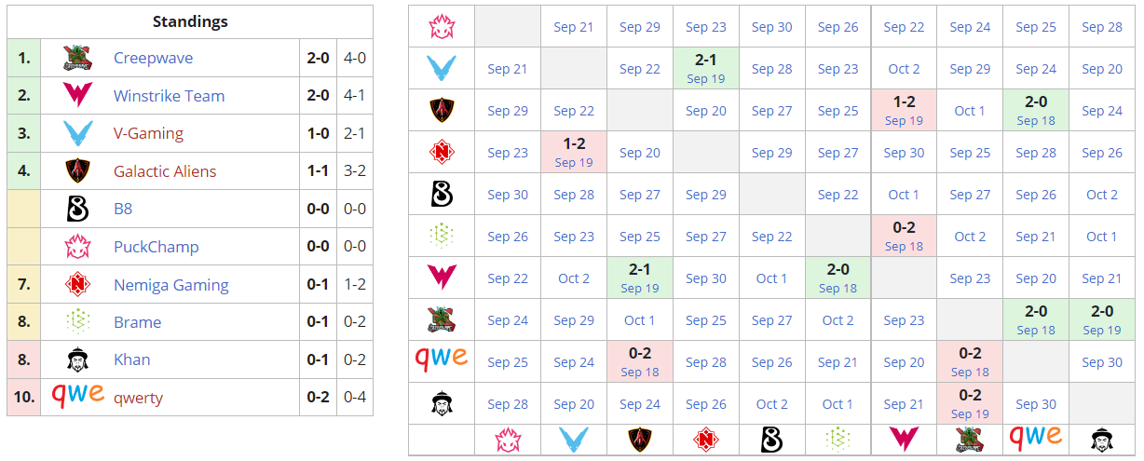Open the Creepwave team link in Standings
The width and height of the screenshot is (1144, 461).
tap(153, 58)
